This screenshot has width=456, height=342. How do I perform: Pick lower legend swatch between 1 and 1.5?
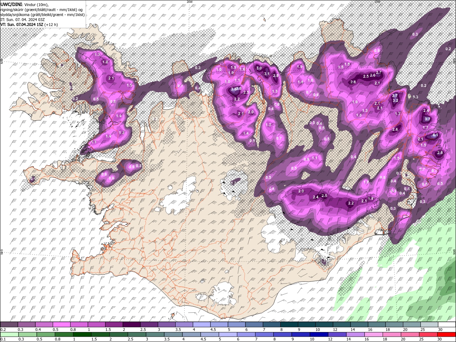(x=82, y=335)
